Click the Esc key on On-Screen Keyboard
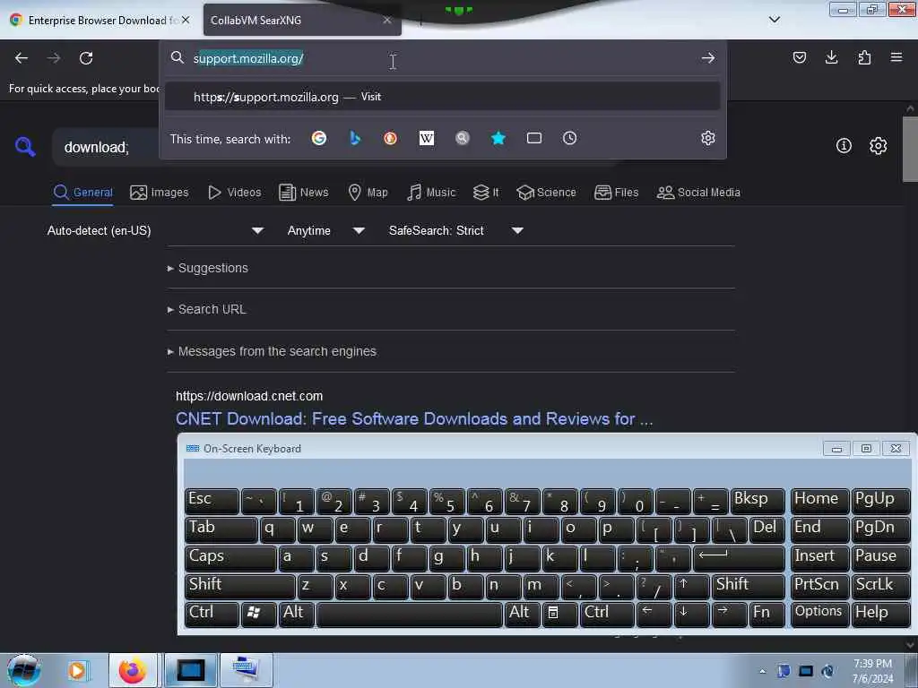This screenshot has width=918, height=688. tap(212, 502)
